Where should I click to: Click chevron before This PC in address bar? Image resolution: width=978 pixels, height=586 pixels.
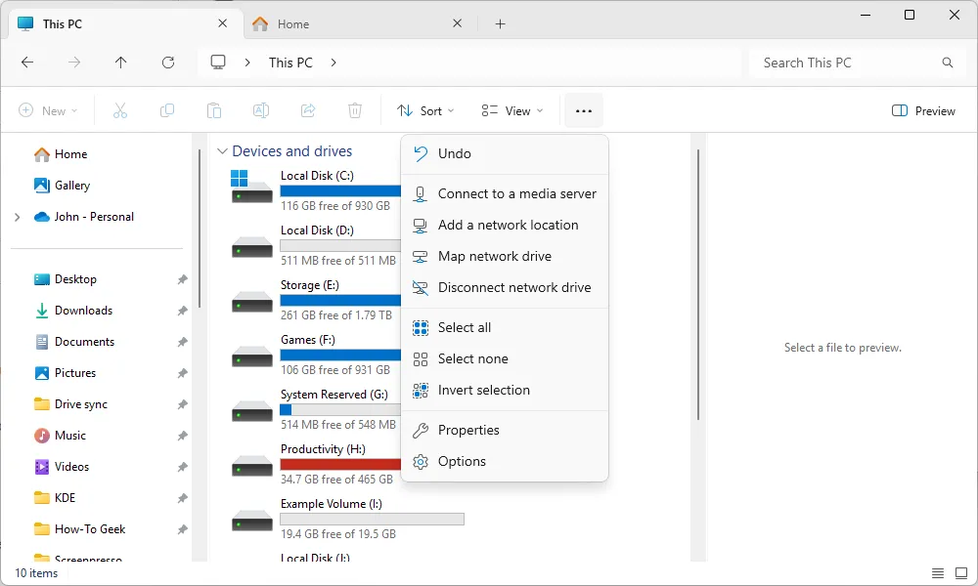click(x=247, y=63)
